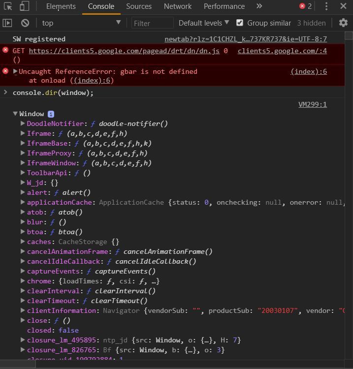Screen dimensions: 353x369
Task: Open the (index):6 source link on the right
Action: pyautogui.click(x=309, y=71)
